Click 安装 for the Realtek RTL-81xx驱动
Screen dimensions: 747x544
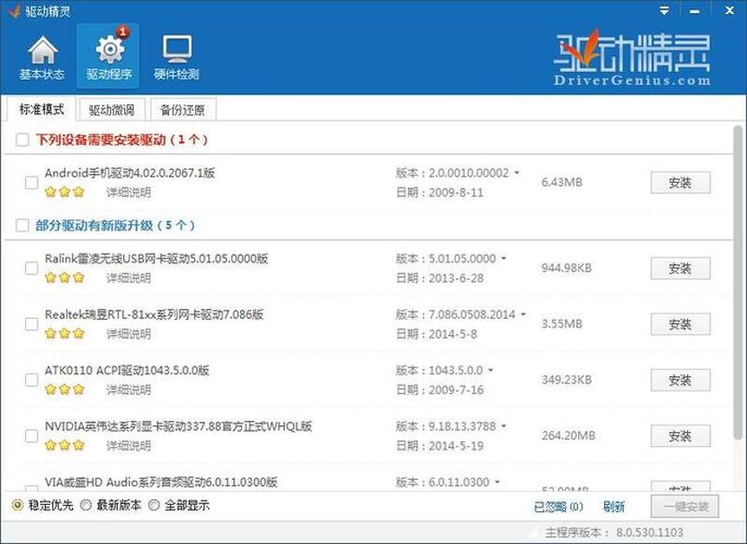681,324
